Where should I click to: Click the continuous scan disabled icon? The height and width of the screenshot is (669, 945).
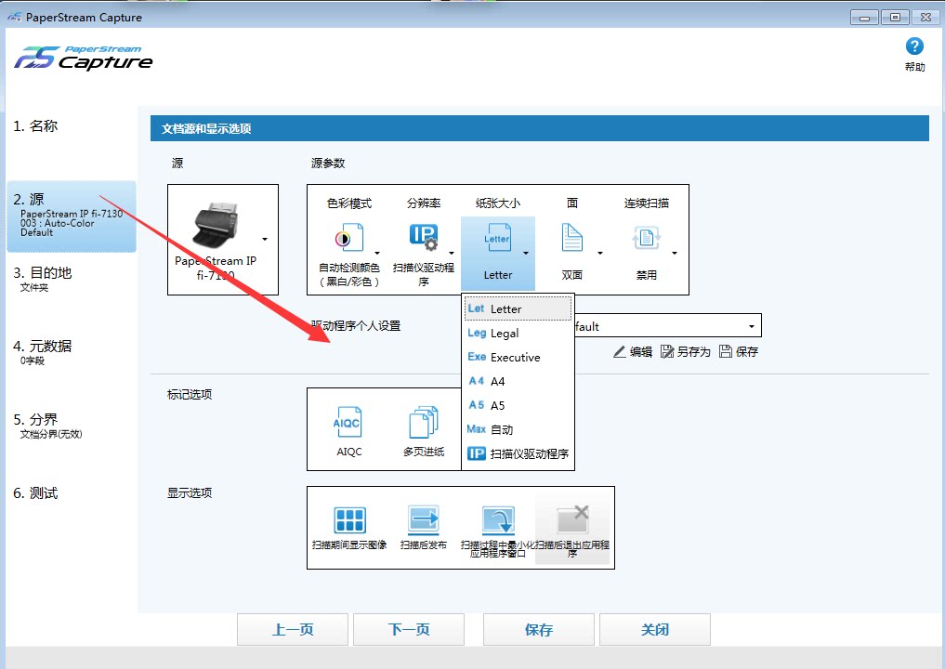click(x=646, y=238)
